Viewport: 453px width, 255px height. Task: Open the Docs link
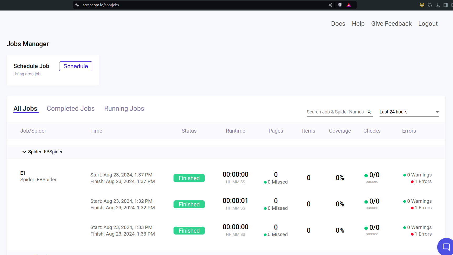[x=338, y=24]
